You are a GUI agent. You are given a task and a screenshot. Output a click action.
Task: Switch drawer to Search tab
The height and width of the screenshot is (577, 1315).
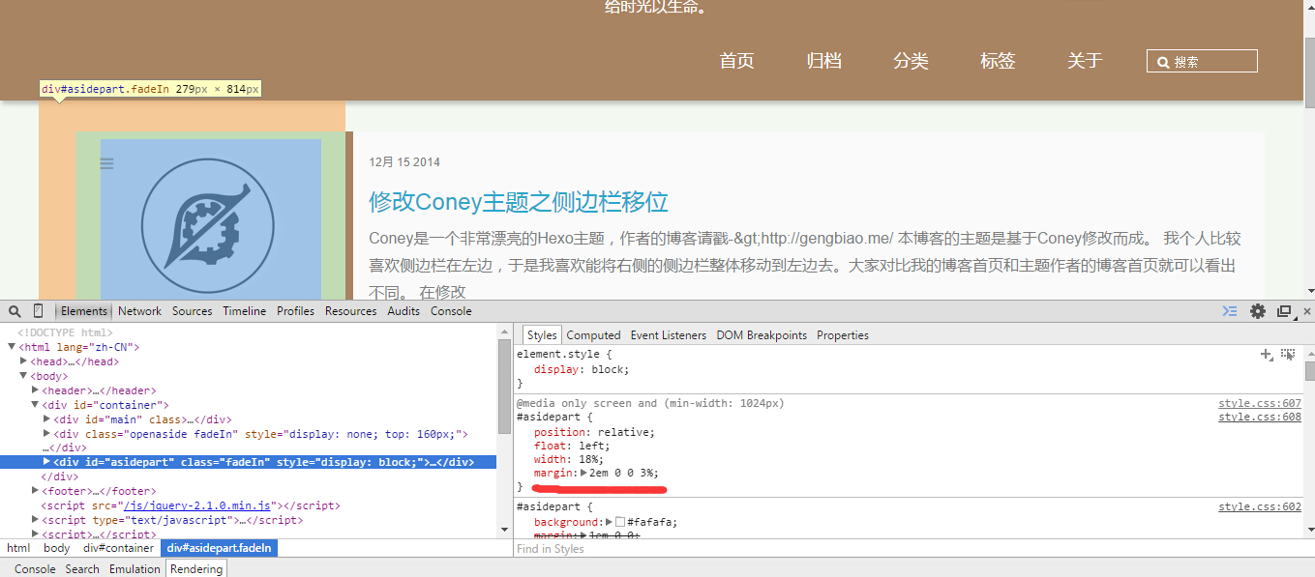click(x=82, y=569)
